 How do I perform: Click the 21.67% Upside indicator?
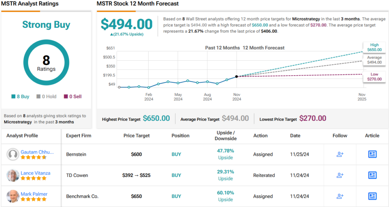click(127, 34)
